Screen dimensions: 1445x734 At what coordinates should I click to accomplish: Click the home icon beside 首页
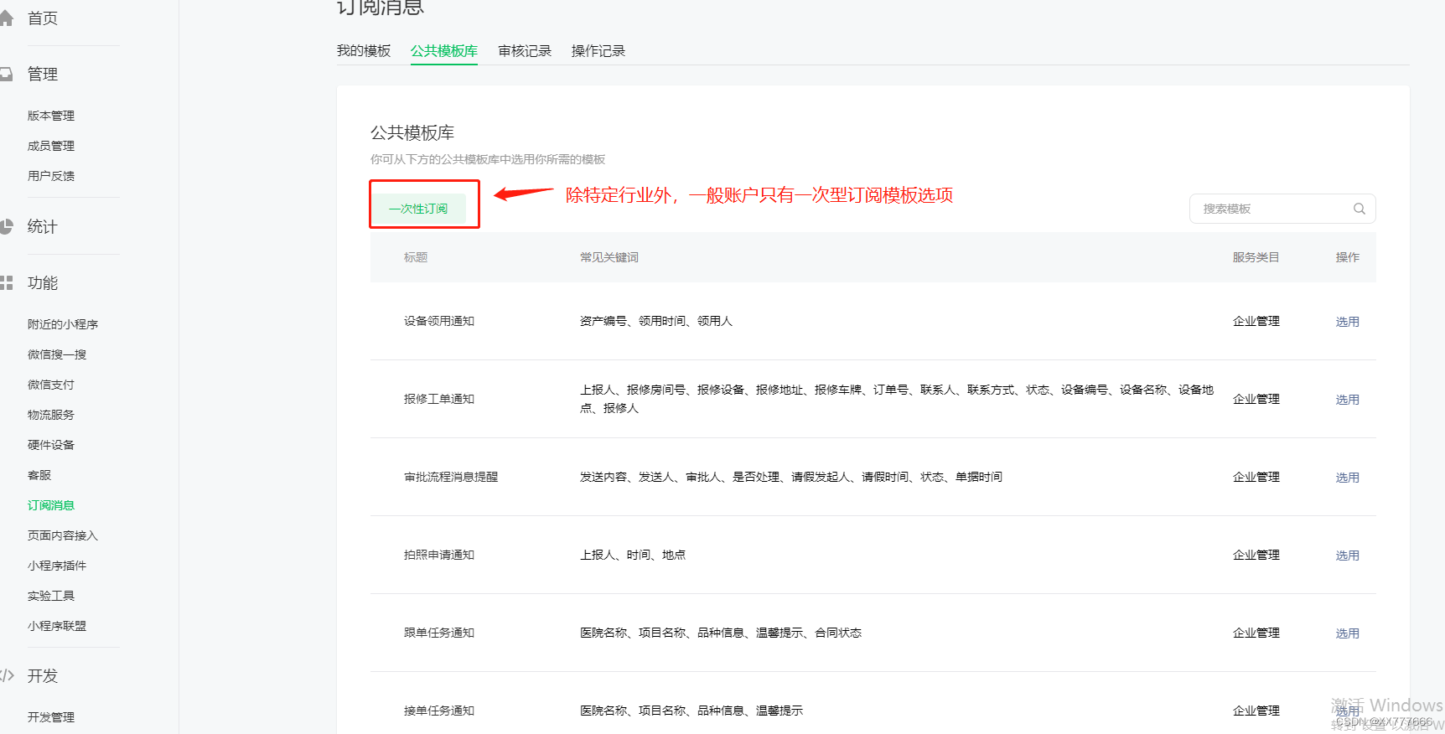(6, 18)
